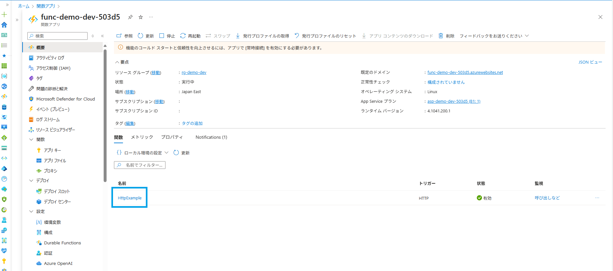Click the sidebar vertical scrollbar
This screenshot has width=613, height=271.
pyautogui.click(x=105, y=116)
